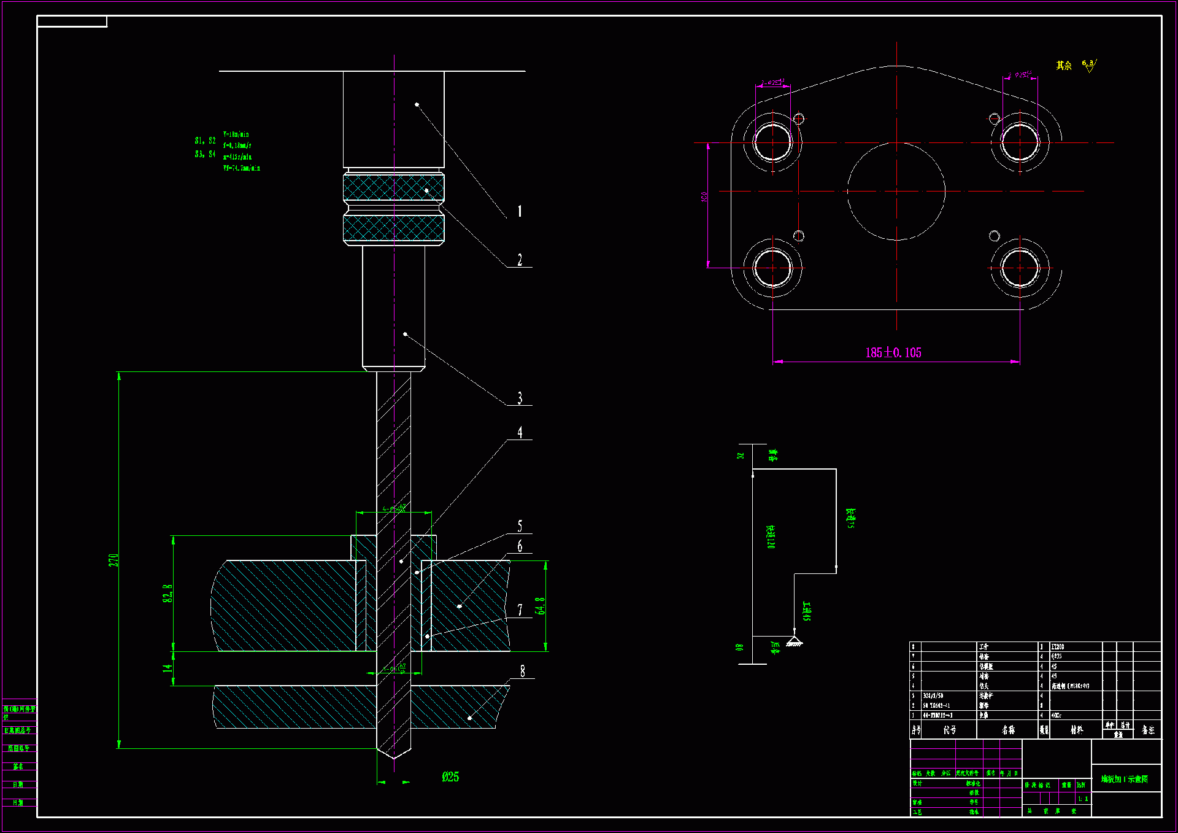The height and width of the screenshot is (833, 1178).
Task: Select the Ø25 diameter dimension label
Action: (x=450, y=777)
